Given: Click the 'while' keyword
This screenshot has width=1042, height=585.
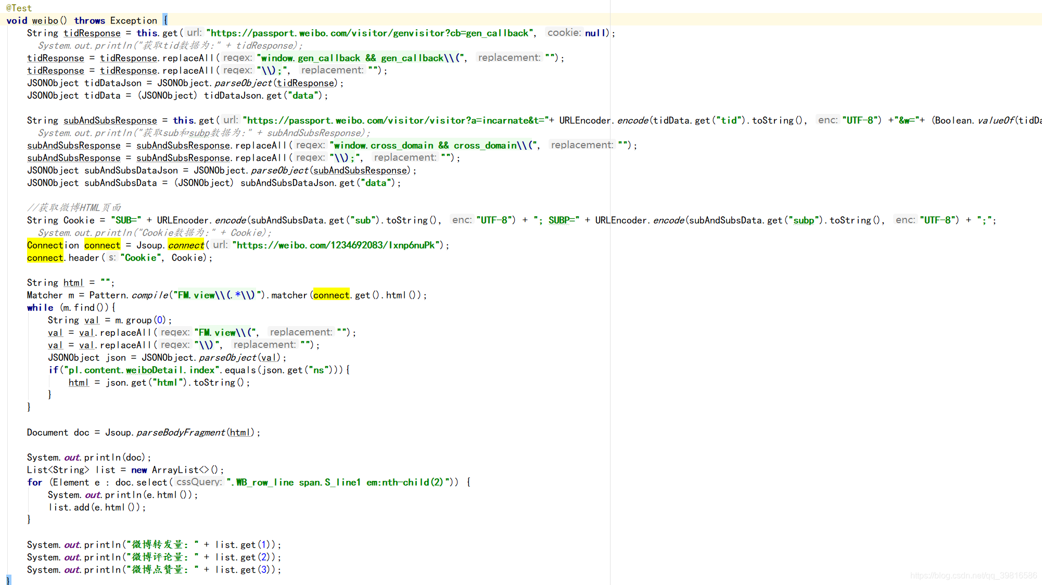Looking at the screenshot, I should (40, 307).
